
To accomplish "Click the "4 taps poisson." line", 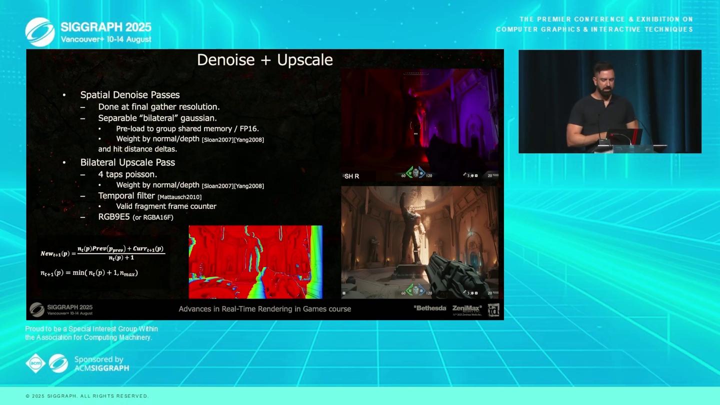I will pos(127,174).
